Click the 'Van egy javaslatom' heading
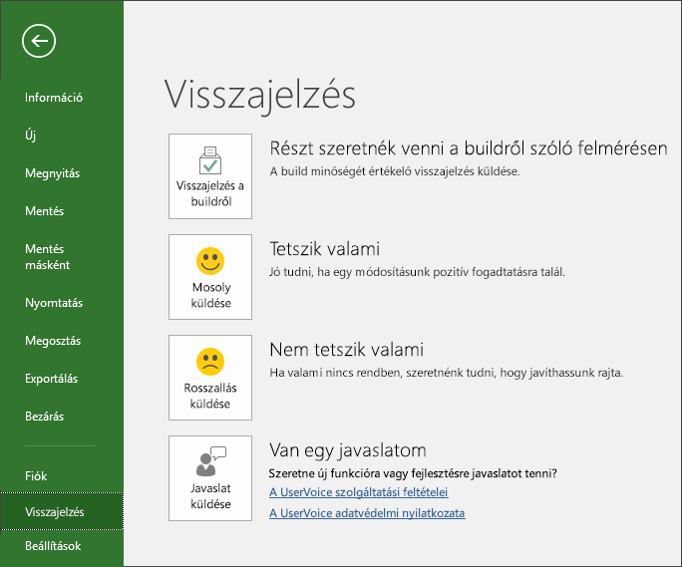The height and width of the screenshot is (567, 682). point(348,450)
